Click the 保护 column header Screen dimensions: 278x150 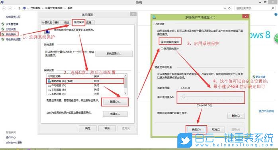96,76
